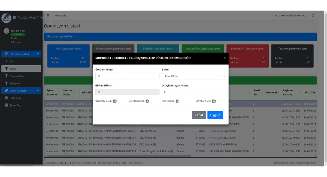Click the user avatar for Mehmet Ak
The width and height of the screenshot is (327, 177).
click(6, 31)
